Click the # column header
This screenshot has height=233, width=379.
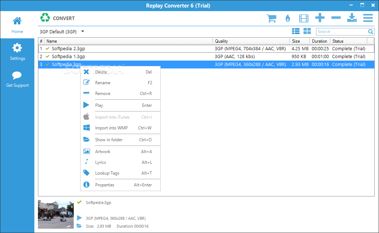pos(41,41)
